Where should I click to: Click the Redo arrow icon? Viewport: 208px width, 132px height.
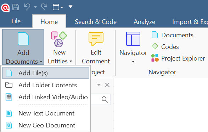[x=44, y=7]
